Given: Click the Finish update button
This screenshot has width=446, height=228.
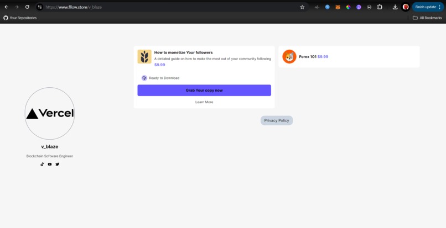Looking at the screenshot, I should pyautogui.click(x=428, y=7).
